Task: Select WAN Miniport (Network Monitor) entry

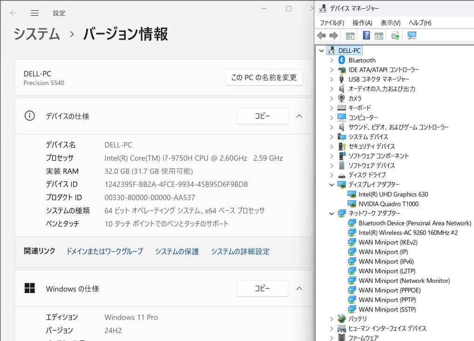Action: [404, 280]
